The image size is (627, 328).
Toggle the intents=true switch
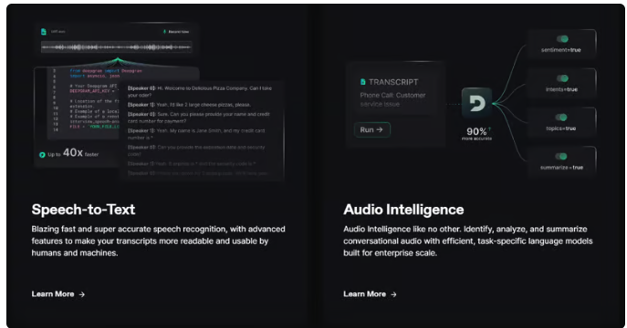[x=562, y=78]
